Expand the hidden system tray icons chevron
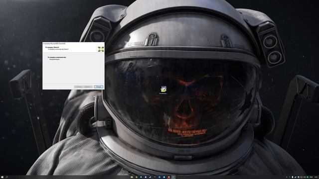Image resolution: width=319 pixels, height=179 pixels. [287, 177]
